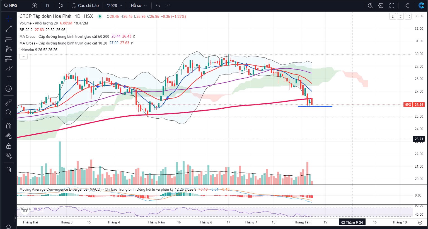Open time axis settings gear at bottom-right

pos(420,222)
